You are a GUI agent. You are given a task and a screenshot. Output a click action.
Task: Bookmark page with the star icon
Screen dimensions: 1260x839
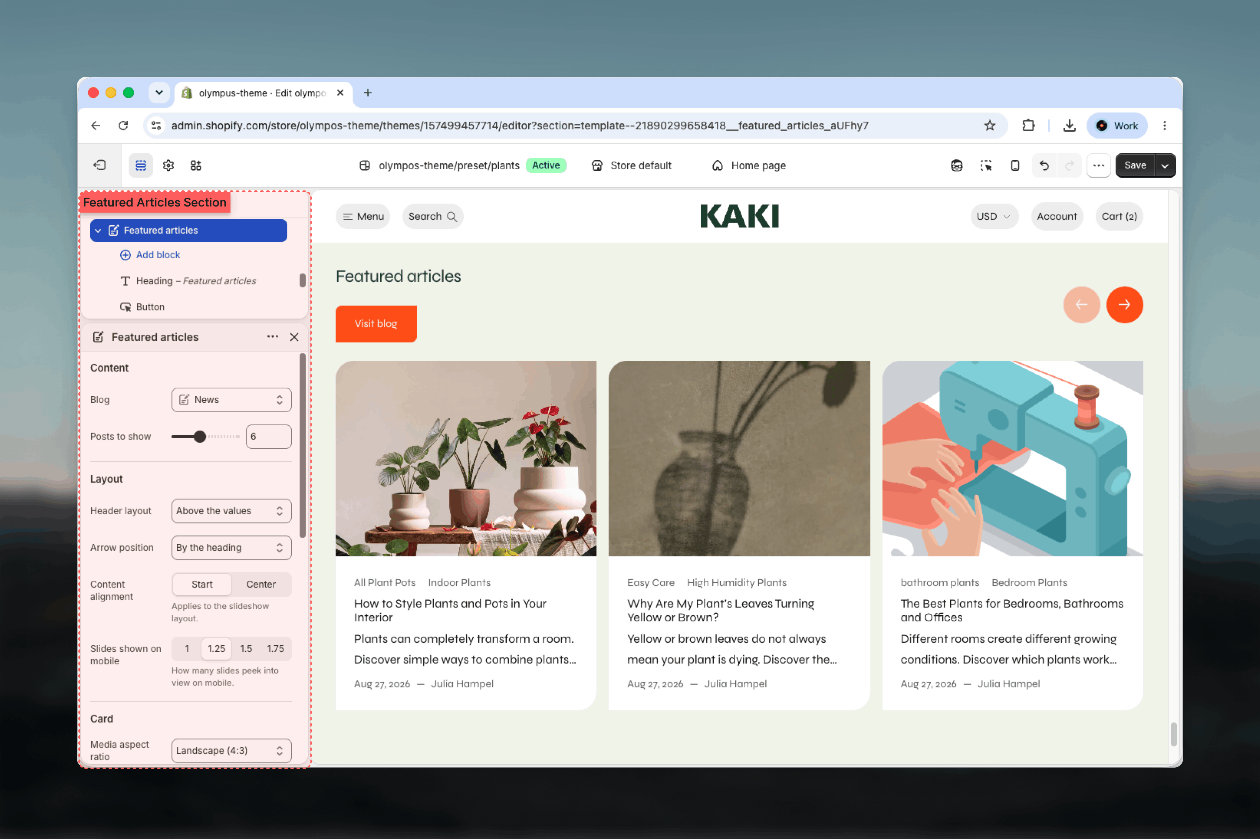[x=989, y=125]
